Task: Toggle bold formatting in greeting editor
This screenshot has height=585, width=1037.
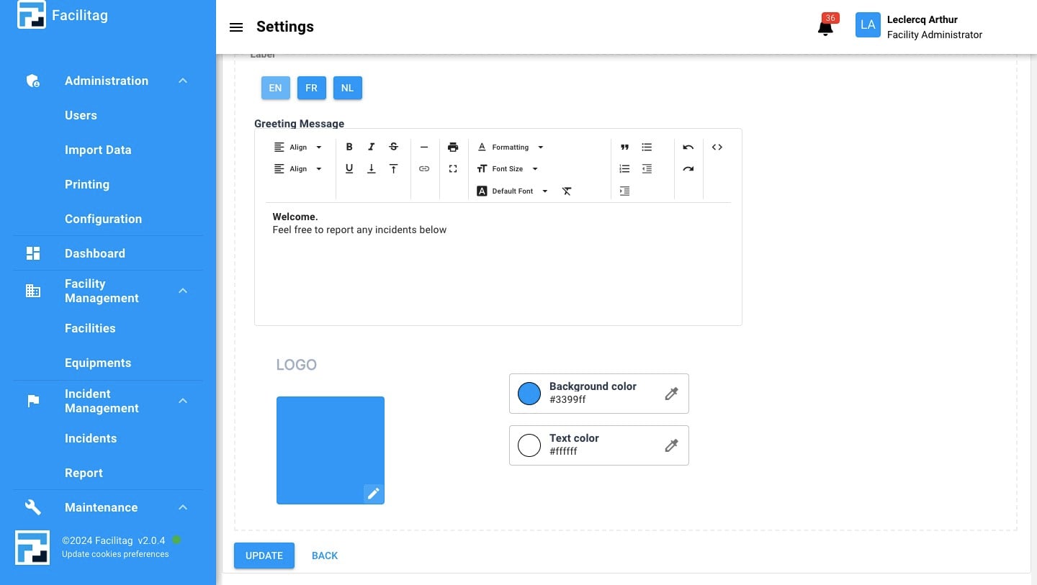Action: (x=349, y=147)
